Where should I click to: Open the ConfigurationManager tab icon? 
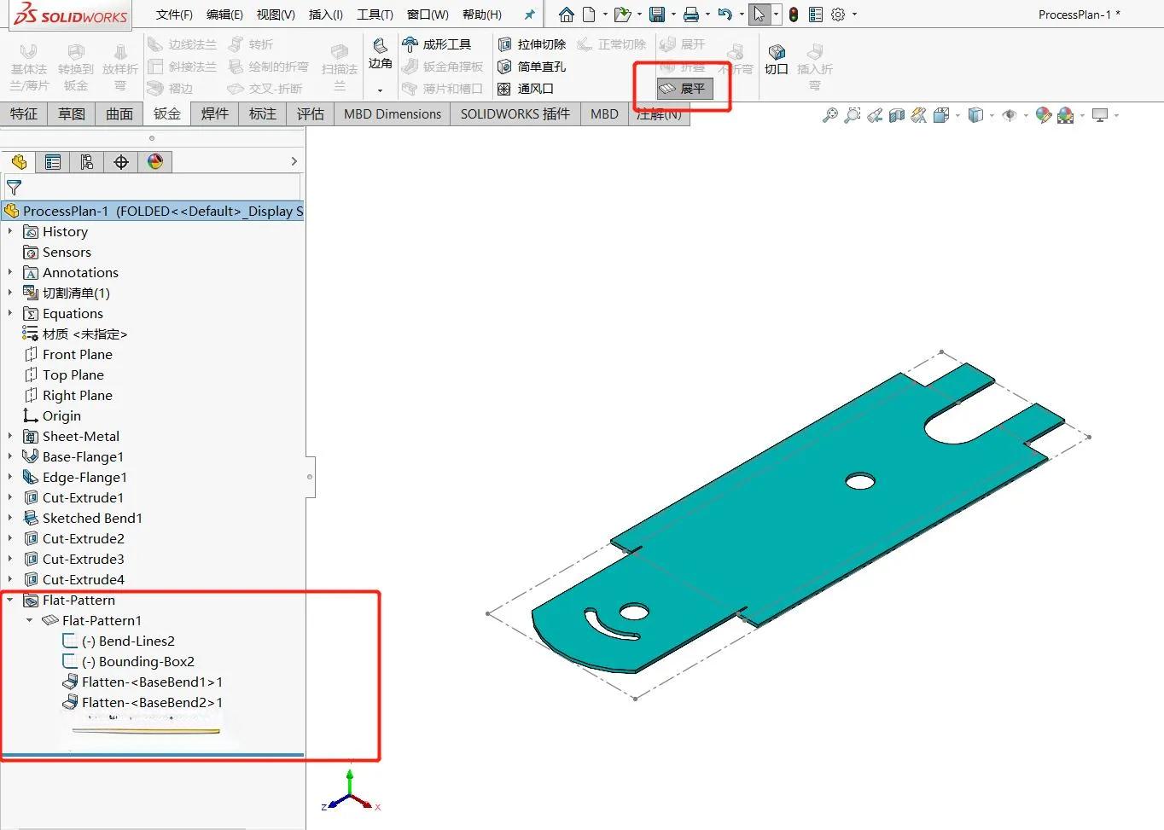[x=87, y=162]
